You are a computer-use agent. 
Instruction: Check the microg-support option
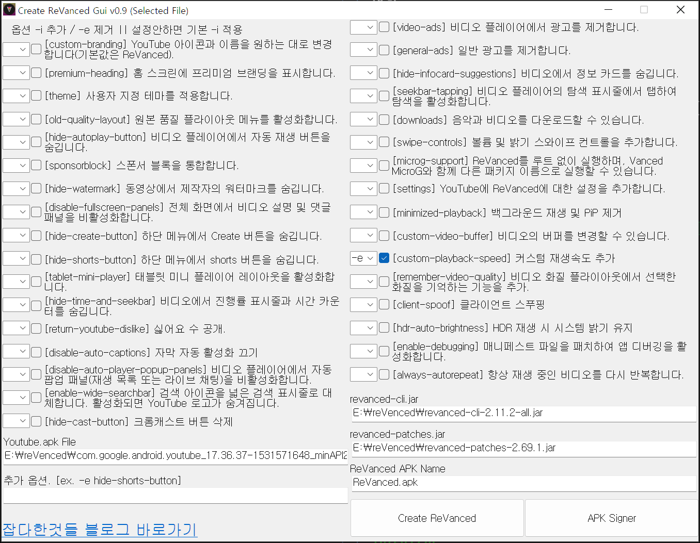pos(384,166)
